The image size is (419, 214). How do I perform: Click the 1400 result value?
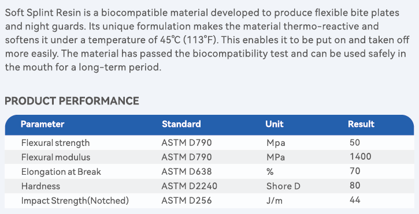pos(361,157)
